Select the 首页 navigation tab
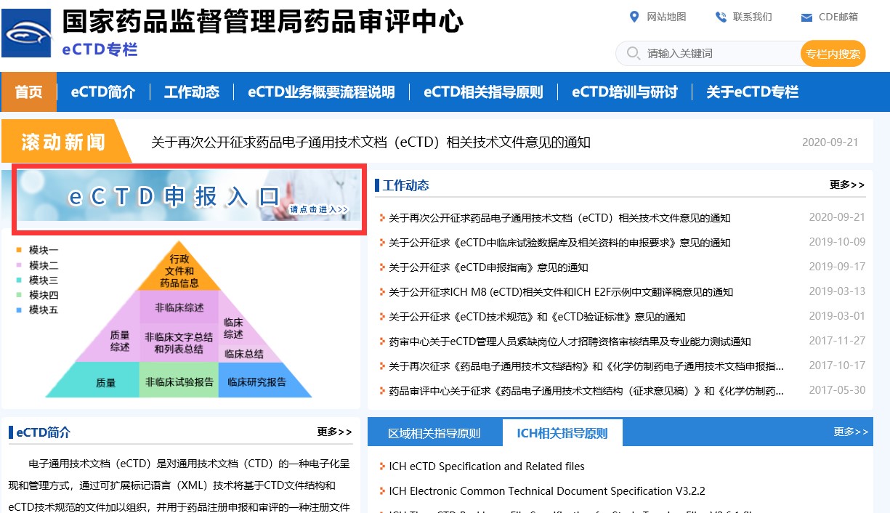890x513 pixels. point(29,92)
